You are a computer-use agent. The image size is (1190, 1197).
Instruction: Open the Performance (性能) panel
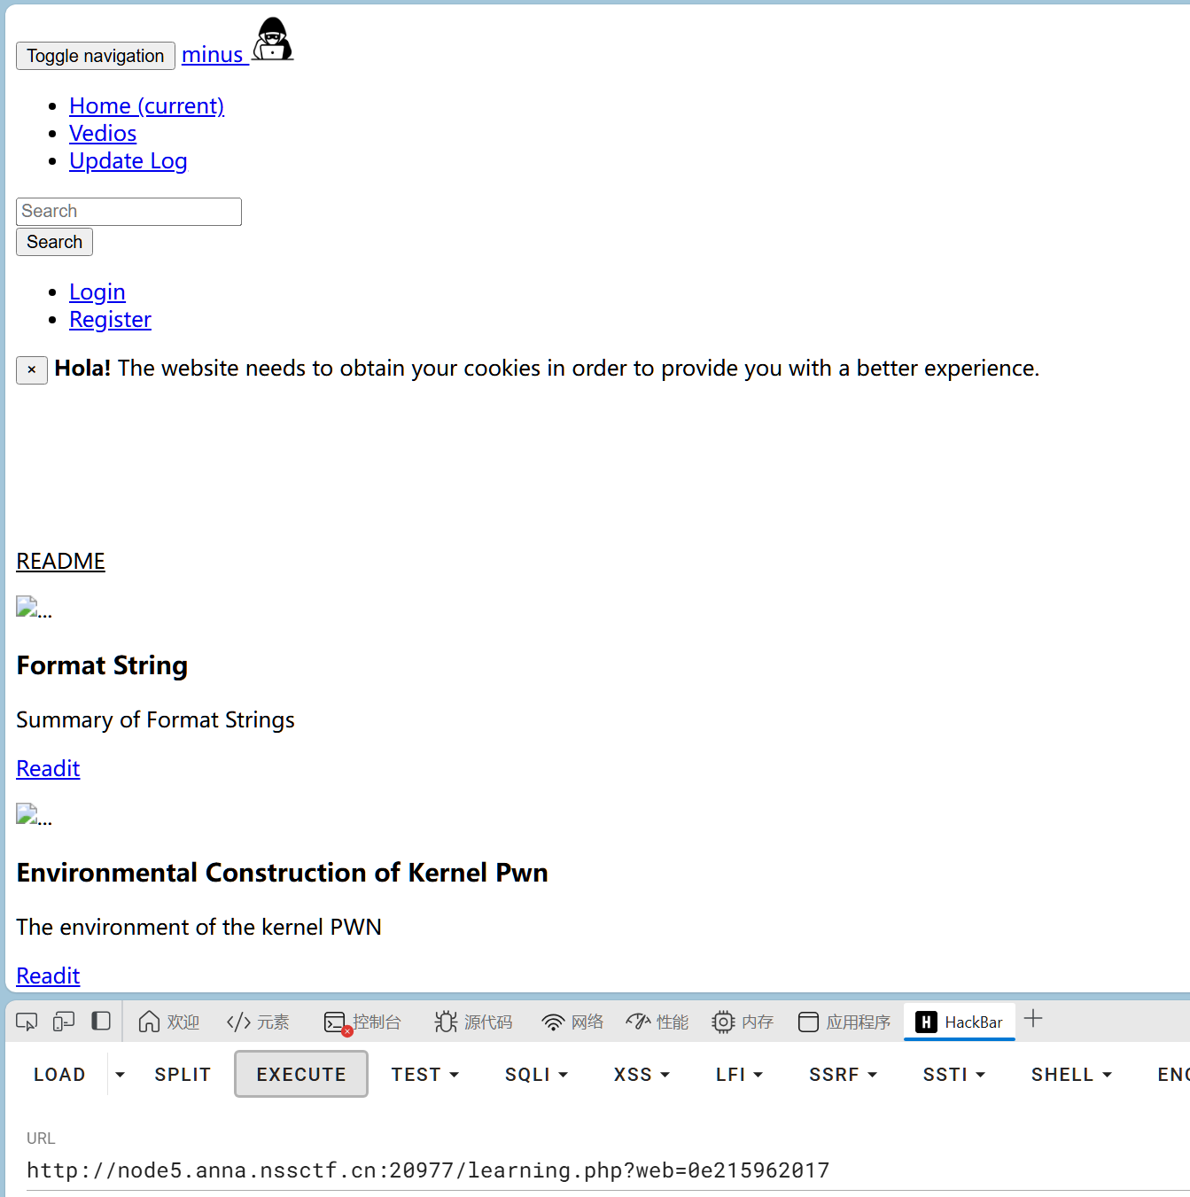pyautogui.click(x=657, y=1022)
